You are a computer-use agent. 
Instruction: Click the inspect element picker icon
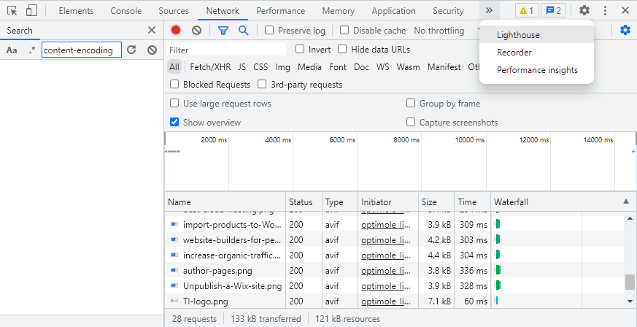point(12,10)
